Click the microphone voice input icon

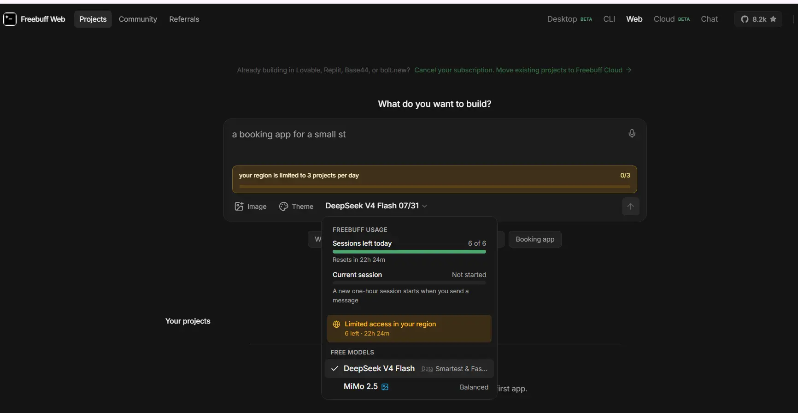click(632, 134)
